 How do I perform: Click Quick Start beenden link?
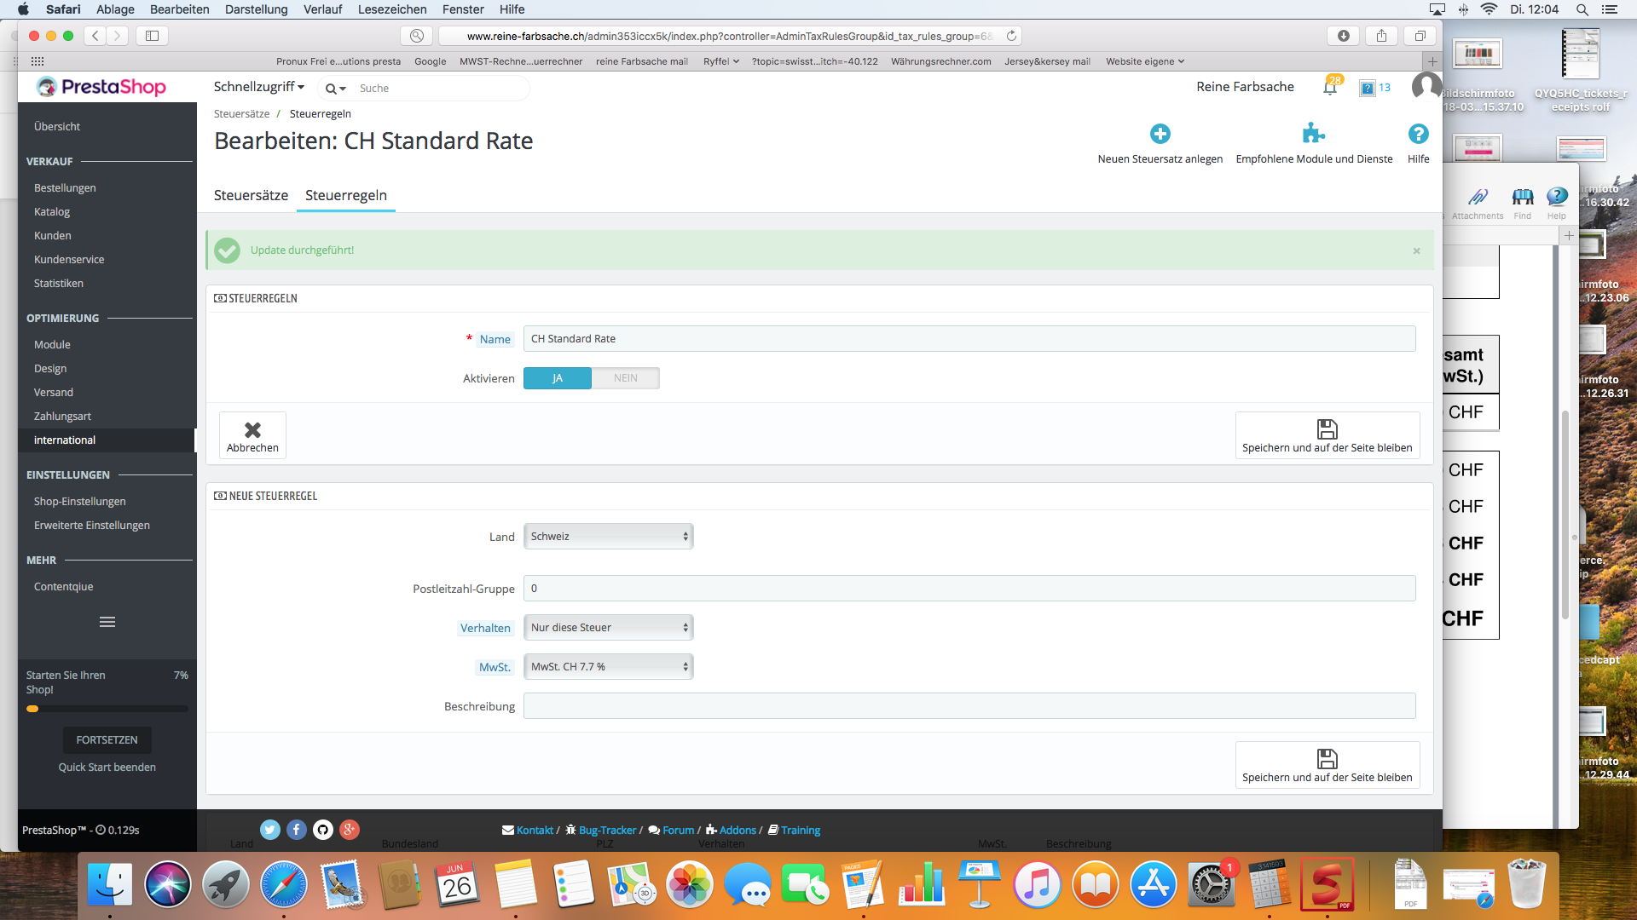[x=107, y=767]
